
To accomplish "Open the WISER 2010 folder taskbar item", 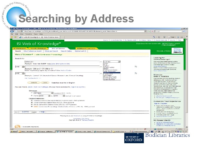I will pos(121,132).
